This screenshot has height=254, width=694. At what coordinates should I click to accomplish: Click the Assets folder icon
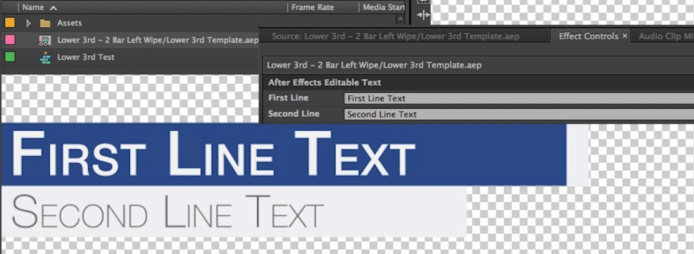[x=45, y=23]
